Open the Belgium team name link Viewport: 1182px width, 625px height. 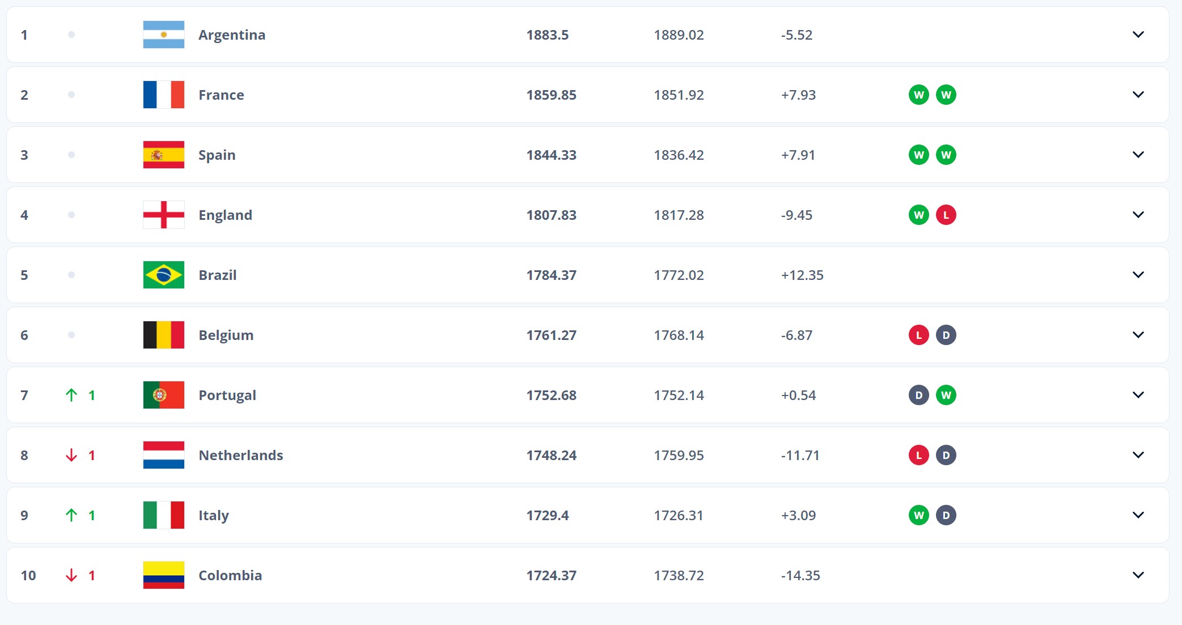[x=226, y=335]
